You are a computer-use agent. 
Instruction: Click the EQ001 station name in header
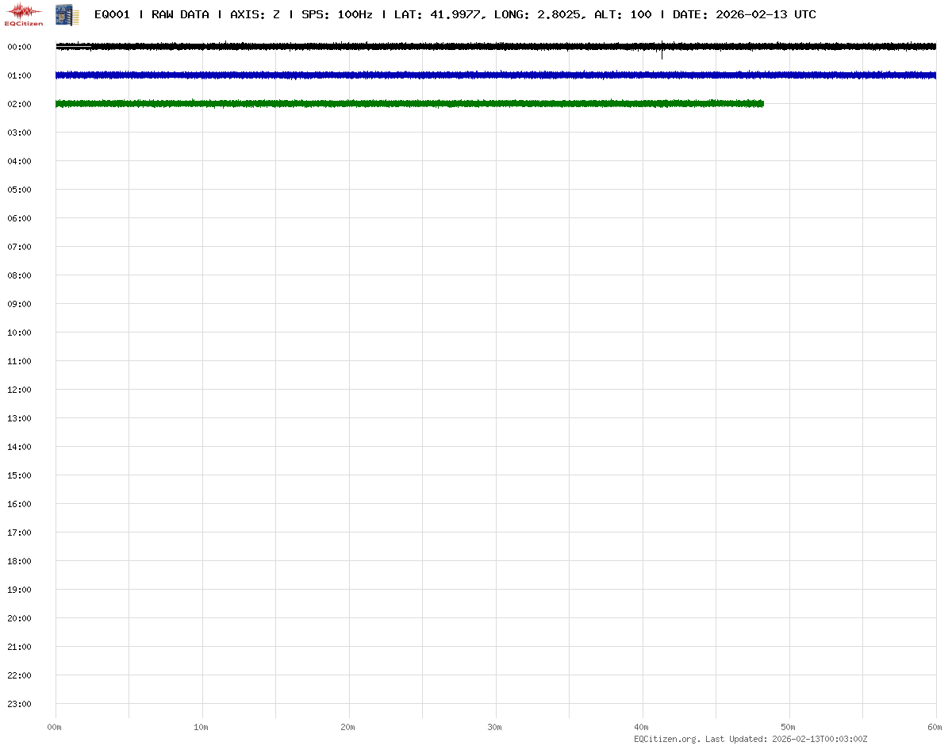click(112, 15)
